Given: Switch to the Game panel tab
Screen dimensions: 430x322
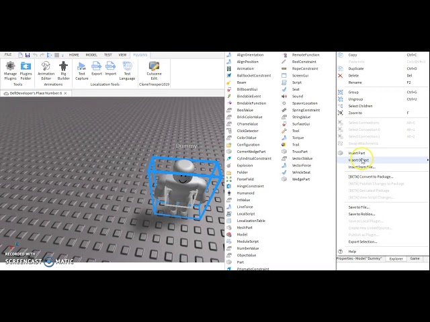Looking at the screenshot, I should [415, 258].
